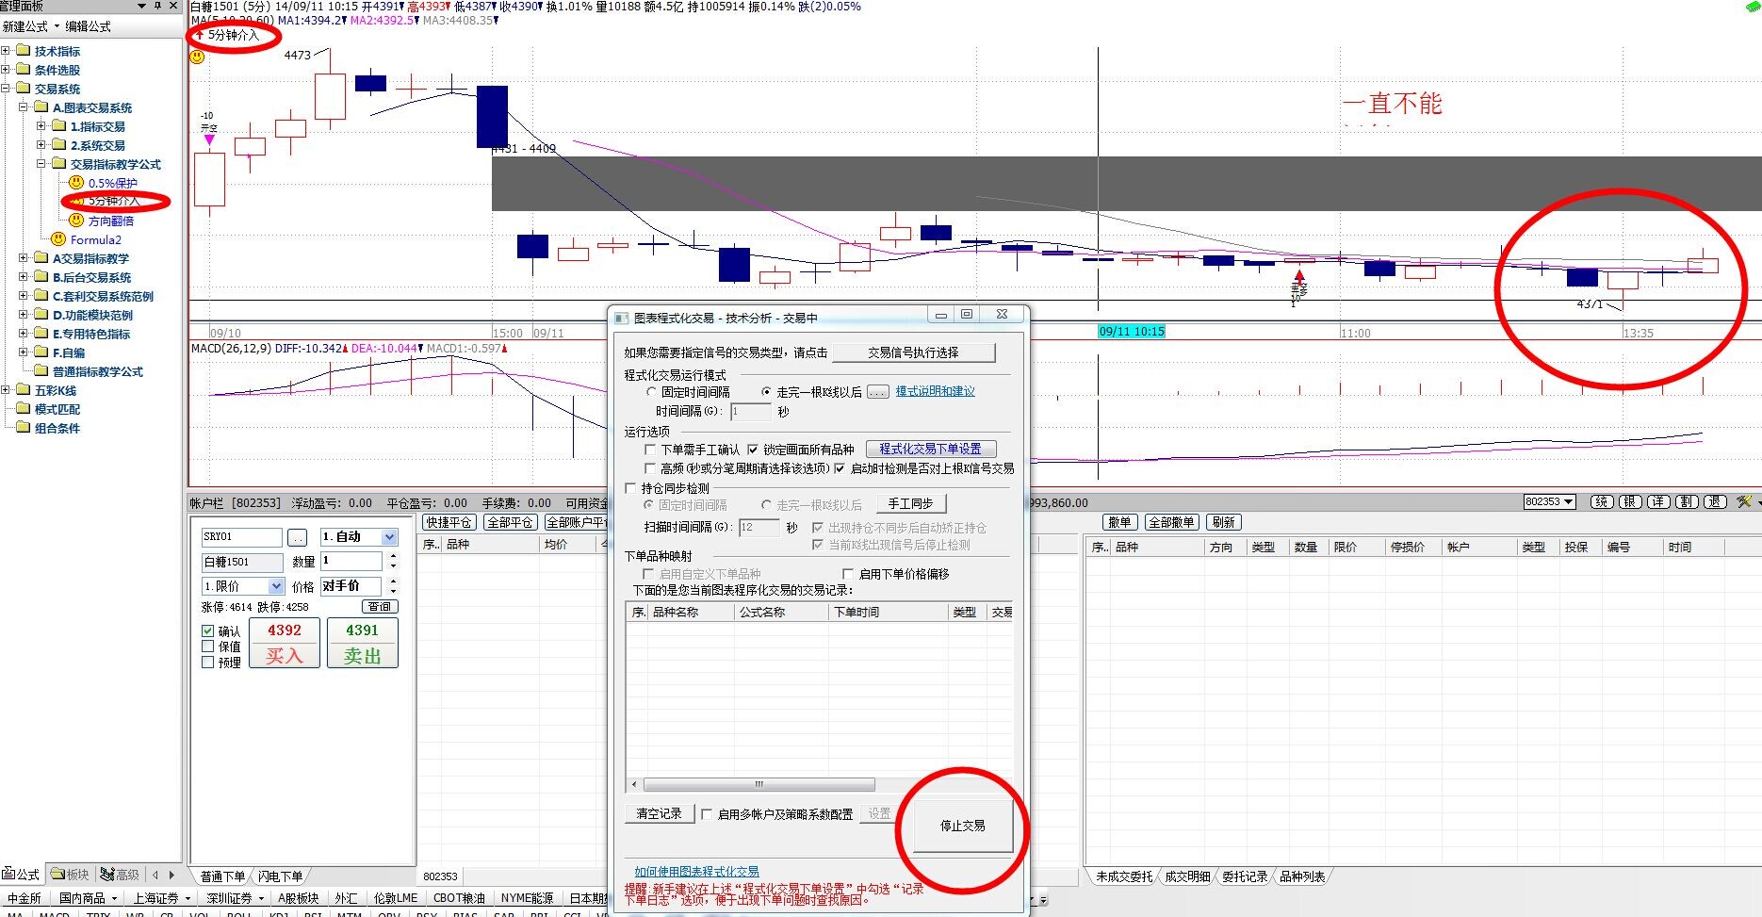Click tab scroll left arrow in formula panel

pos(155,875)
